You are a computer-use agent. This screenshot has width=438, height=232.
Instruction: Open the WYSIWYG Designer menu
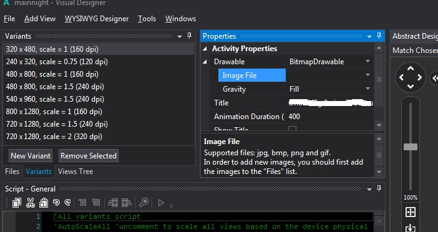[97, 19]
